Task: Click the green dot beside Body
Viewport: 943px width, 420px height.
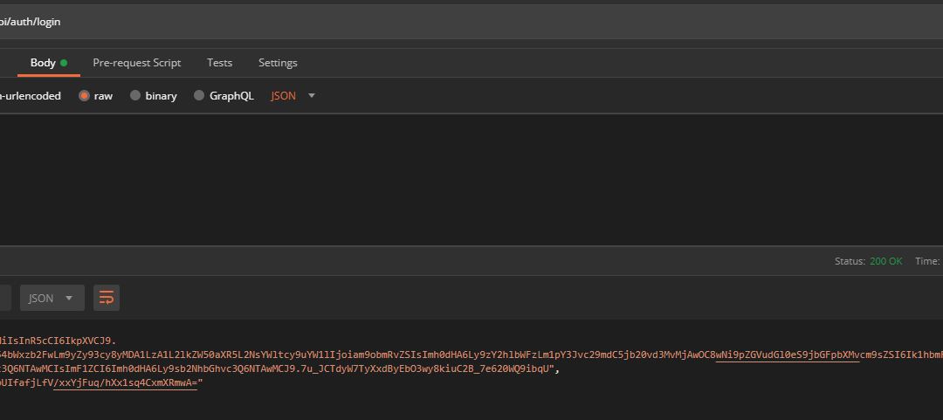Action: click(x=64, y=63)
